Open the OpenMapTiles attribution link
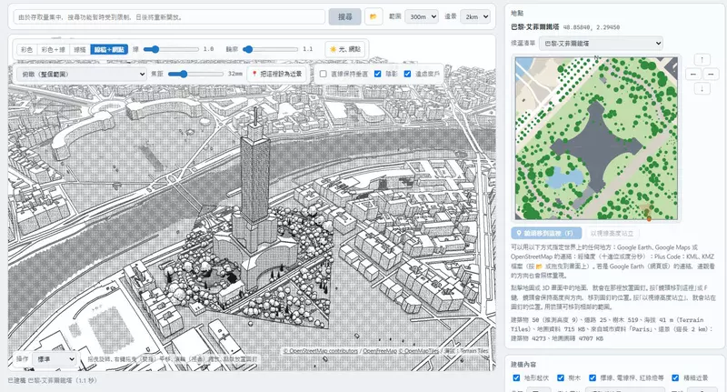 [418, 351]
